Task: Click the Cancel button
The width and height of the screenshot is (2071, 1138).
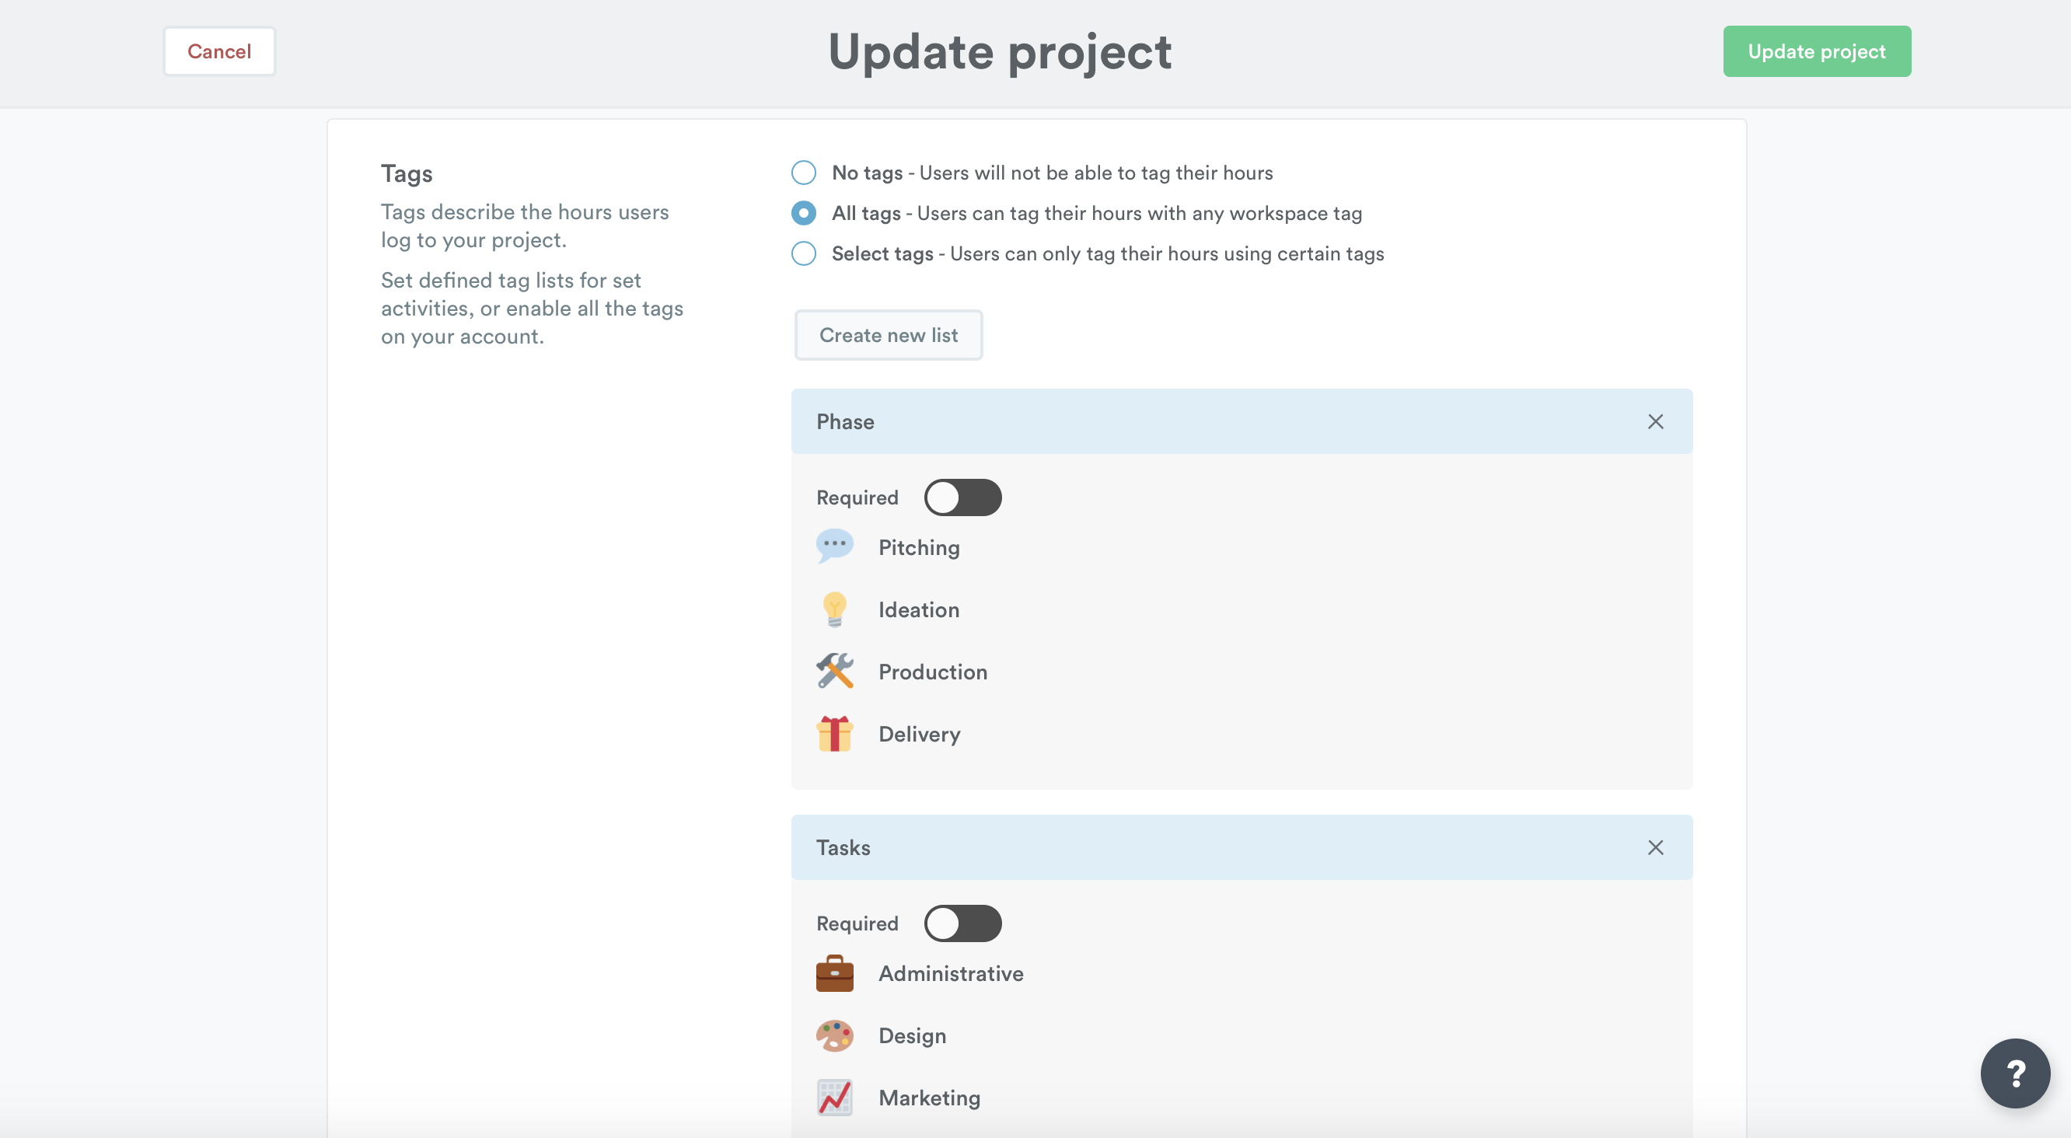Action: coord(218,51)
